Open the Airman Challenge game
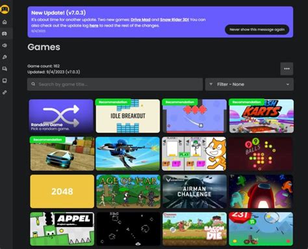The height and width of the screenshot is (249, 308). (x=194, y=191)
